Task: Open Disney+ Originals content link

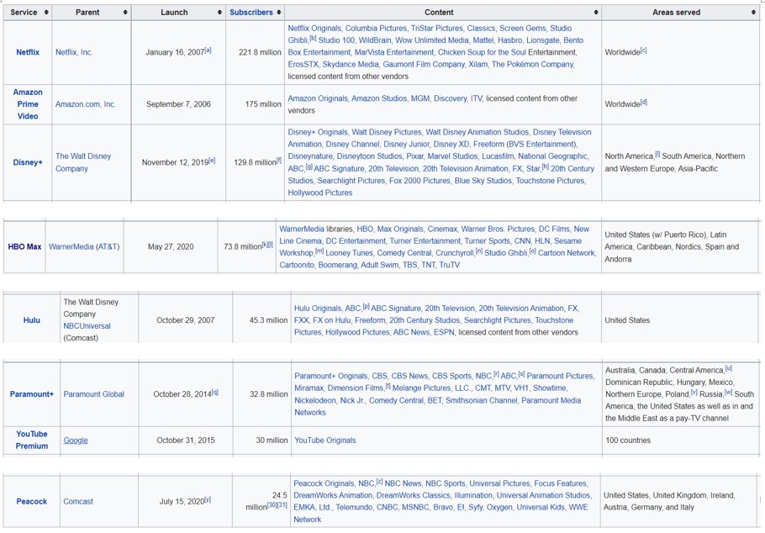Action: coord(318,132)
